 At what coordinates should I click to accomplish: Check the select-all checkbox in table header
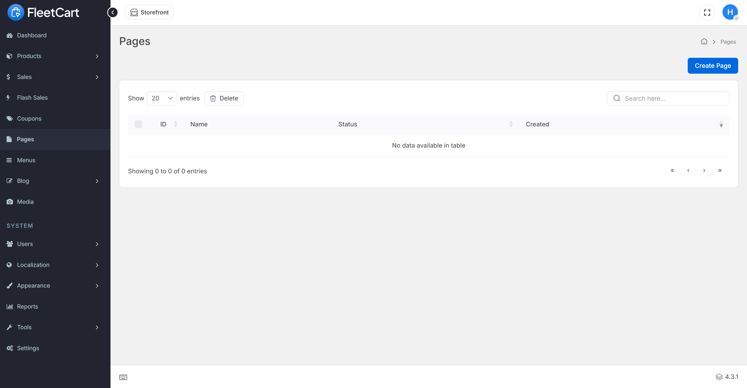click(138, 124)
